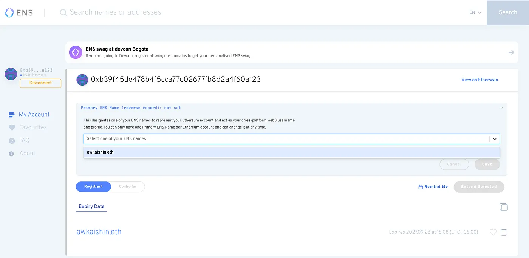Open the awkaishin.eth name link

pyautogui.click(x=99, y=232)
